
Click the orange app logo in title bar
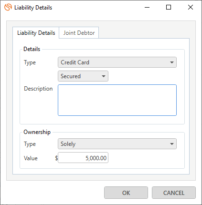coord(8,7)
